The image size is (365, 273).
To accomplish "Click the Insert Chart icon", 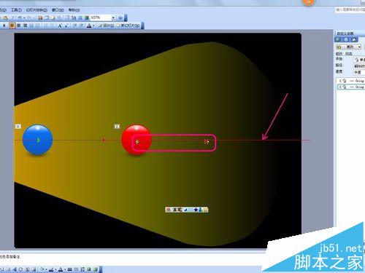I will coord(40,17).
